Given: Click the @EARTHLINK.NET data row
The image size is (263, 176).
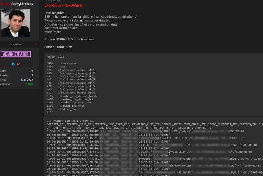Looking at the screenshot, I should tap(154, 166).
